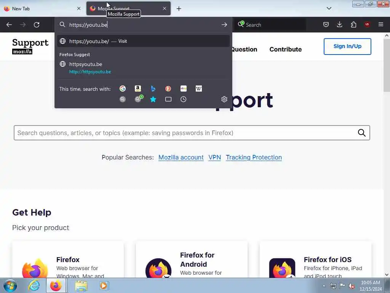Open Windows Explorer folder on taskbar
This screenshot has width=390, height=293.
pyautogui.click(x=81, y=286)
